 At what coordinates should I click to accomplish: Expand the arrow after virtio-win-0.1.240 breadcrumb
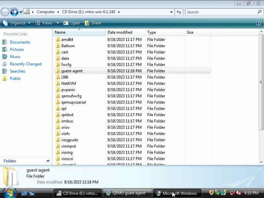point(119,12)
